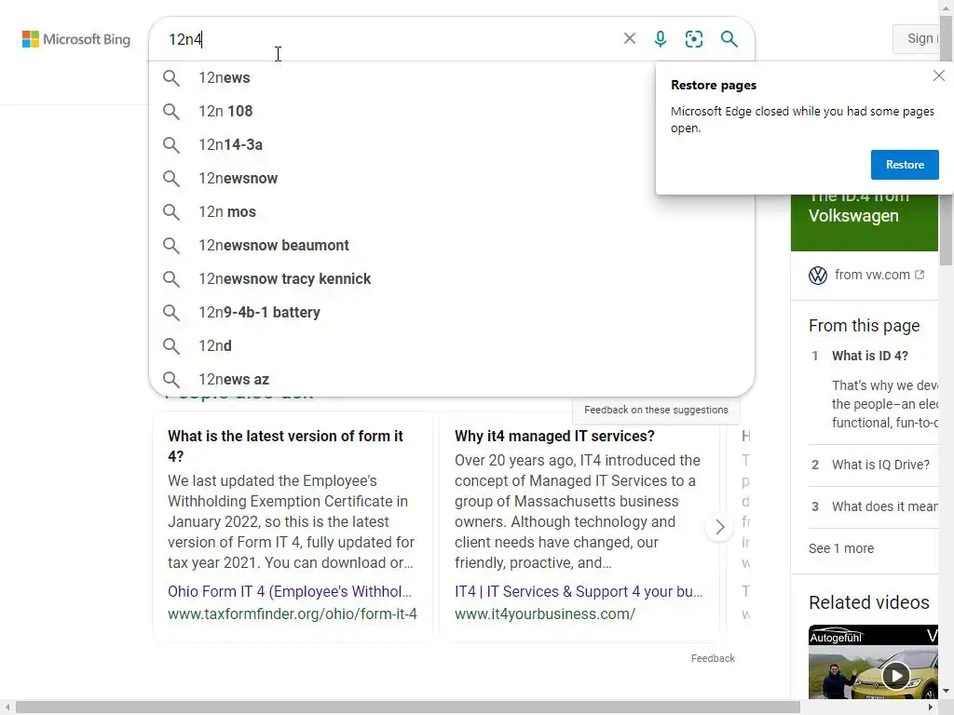The height and width of the screenshot is (715, 954).
Task: Open the Volkswagen ID.4 green banner
Action: (x=865, y=223)
